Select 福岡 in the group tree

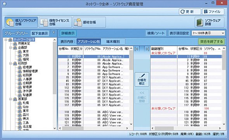pyautogui.click(x=26, y=59)
